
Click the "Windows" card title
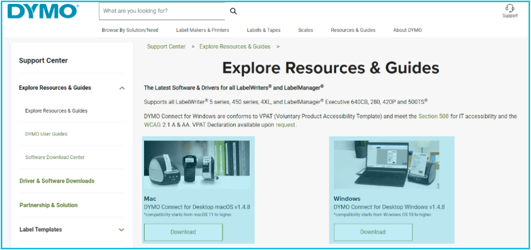coord(347,199)
